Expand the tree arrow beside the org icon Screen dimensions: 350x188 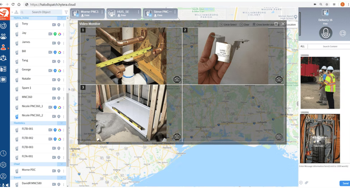pyautogui.click(x=12, y=12)
